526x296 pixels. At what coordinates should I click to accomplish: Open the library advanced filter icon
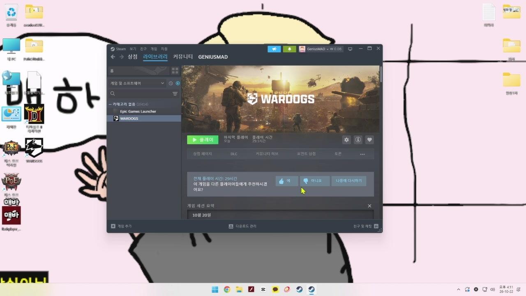coord(175,94)
